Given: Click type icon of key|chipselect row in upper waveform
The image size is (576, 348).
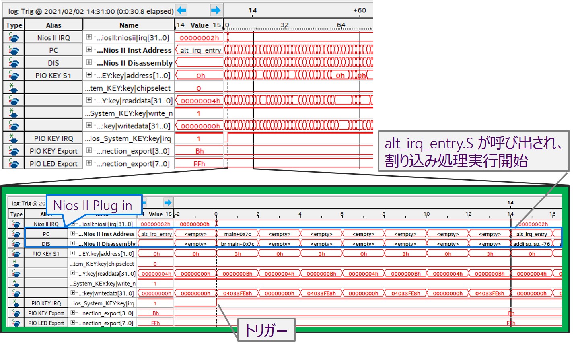Looking at the screenshot, I should click(x=13, y=88).
